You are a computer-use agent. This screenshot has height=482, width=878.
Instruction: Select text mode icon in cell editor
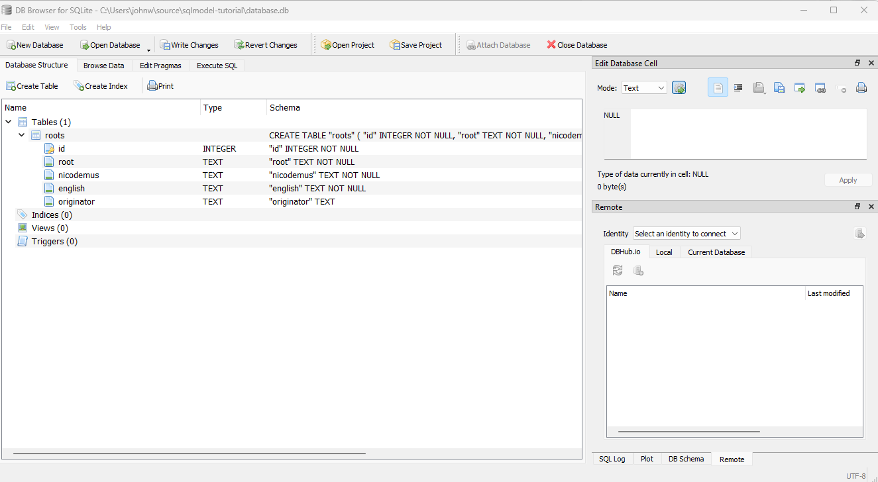(x=718, y=87)
